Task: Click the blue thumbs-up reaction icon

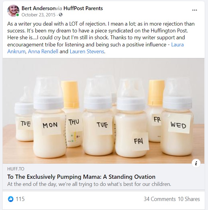Action: click(x=11, y=199)
